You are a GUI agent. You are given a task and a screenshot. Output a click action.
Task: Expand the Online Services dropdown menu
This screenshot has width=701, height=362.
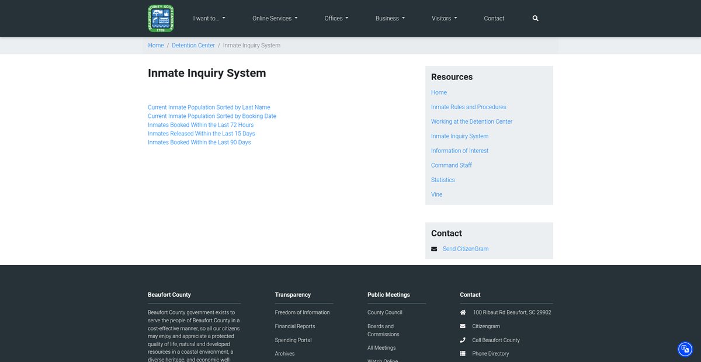[275, 19]
